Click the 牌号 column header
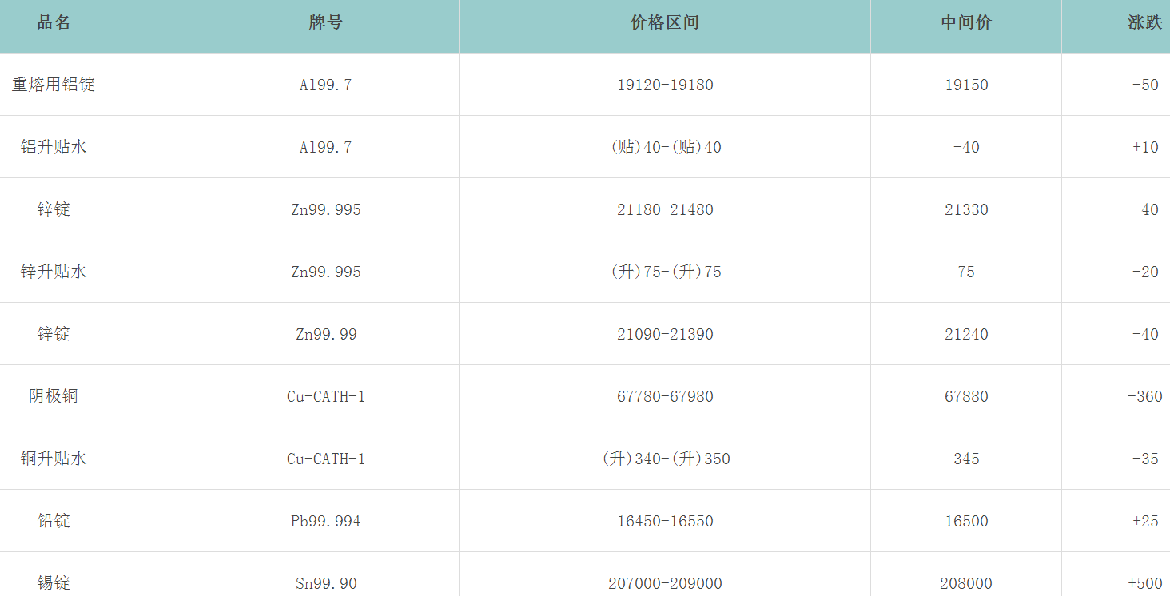Viewport: 1170px width, 596px height. coord(325,23)
